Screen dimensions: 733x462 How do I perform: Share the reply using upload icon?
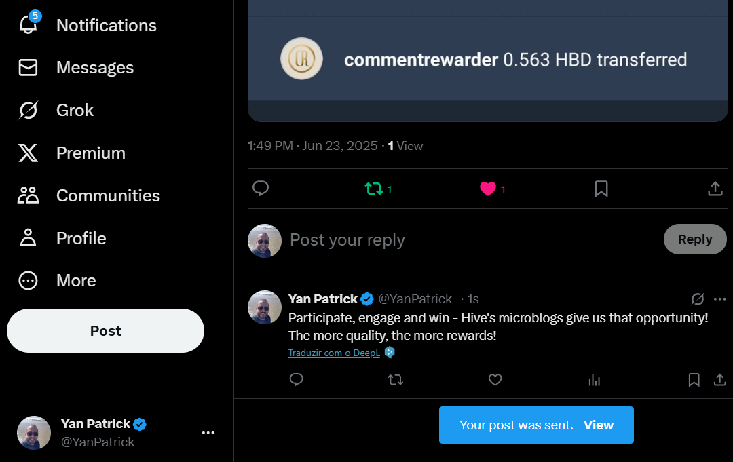tap(719, 380)
